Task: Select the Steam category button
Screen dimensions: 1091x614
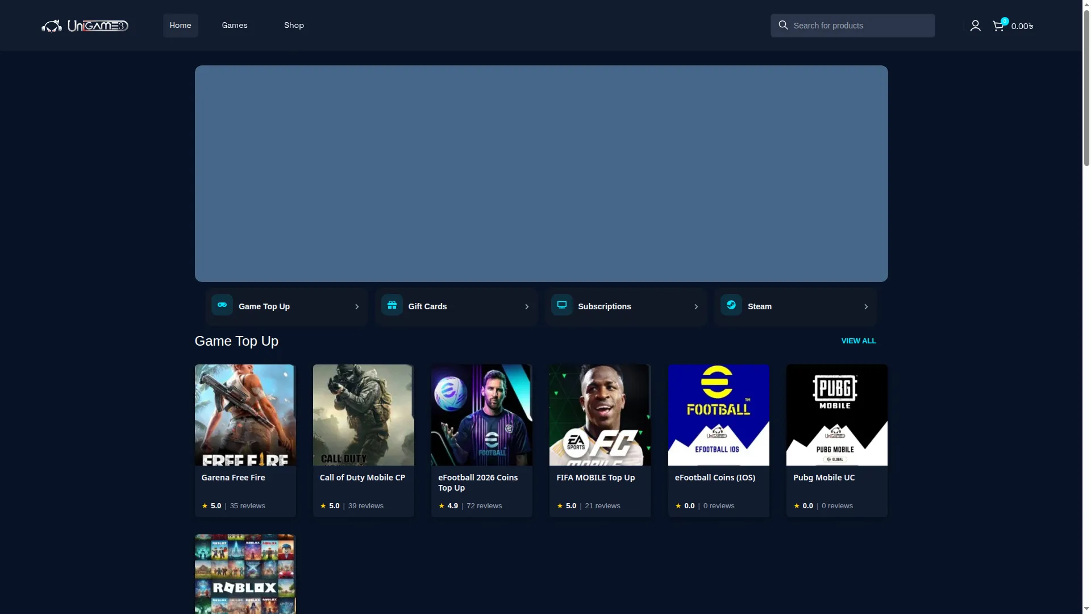Action: (x=796, y=306)
